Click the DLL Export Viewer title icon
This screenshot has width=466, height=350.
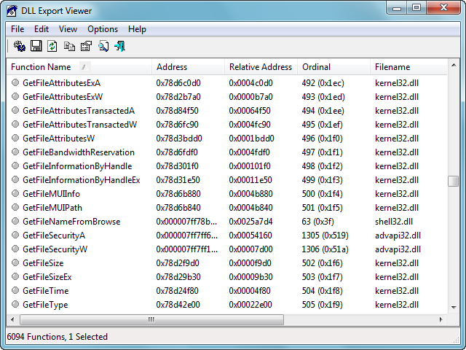(x=12, y=11)
